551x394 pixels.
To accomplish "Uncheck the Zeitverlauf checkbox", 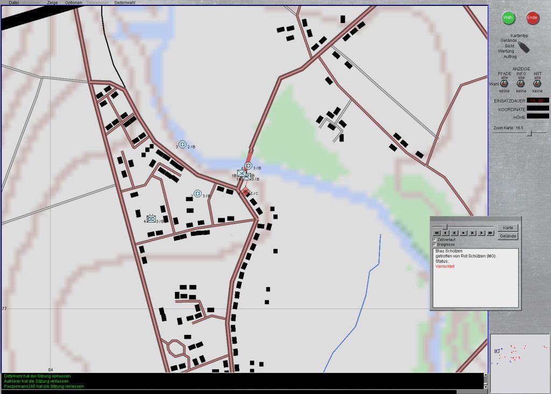I will tap(435, 239).
